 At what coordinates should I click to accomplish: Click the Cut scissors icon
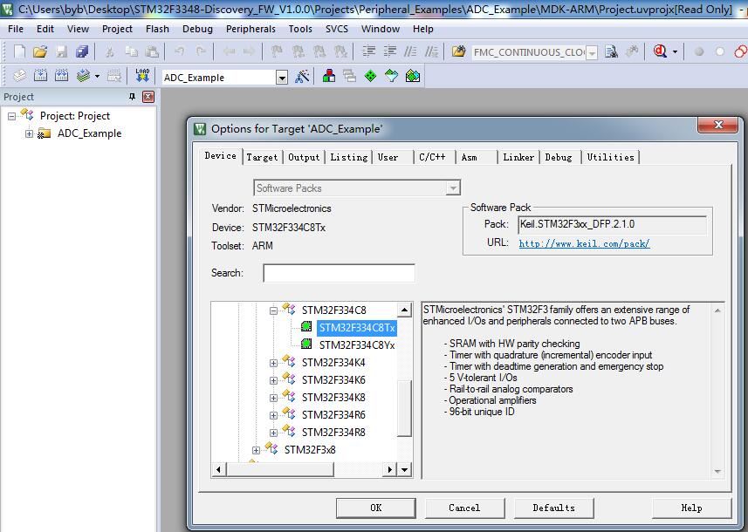pyautogui.click(x=110, y=51)
